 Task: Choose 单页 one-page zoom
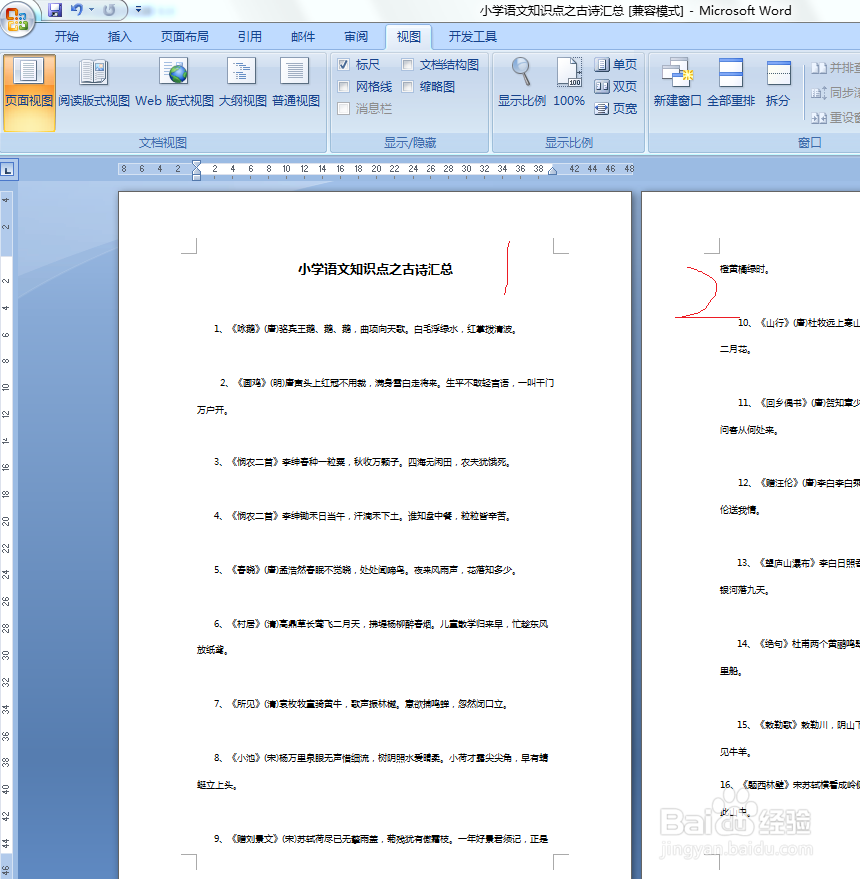(615, 65)
